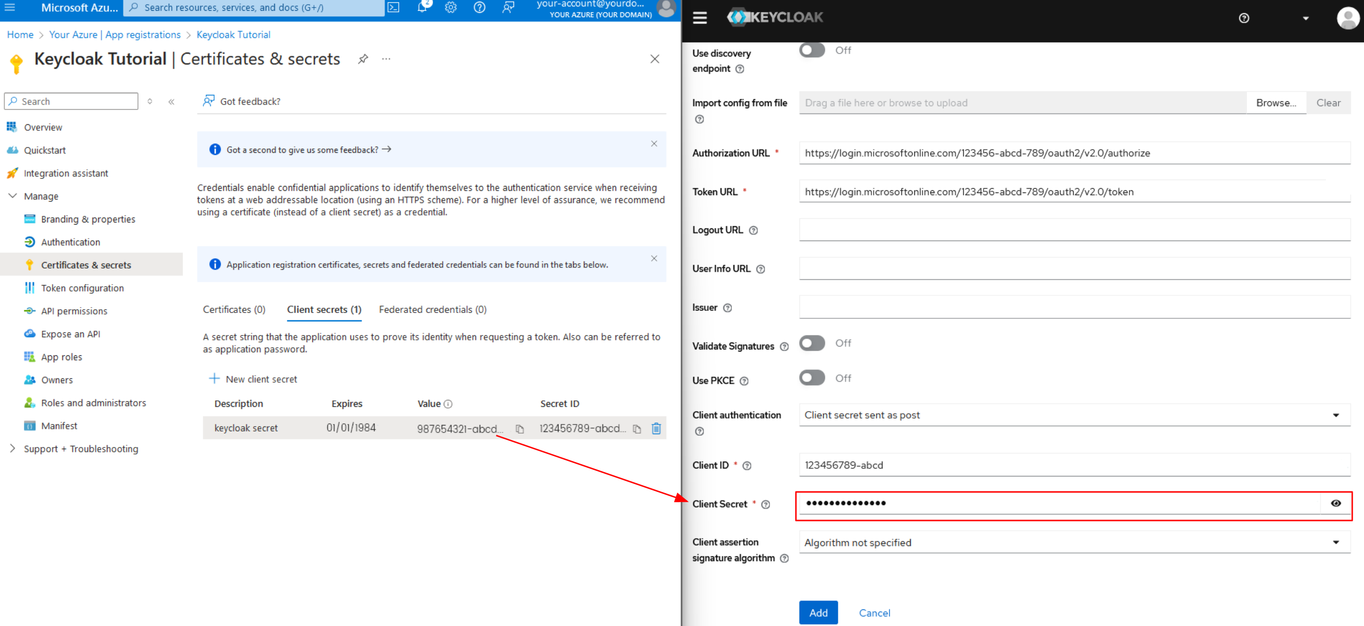Open more options ellipsis beside page title
This screenshot has height=626, width=1364.
point(386,59)
